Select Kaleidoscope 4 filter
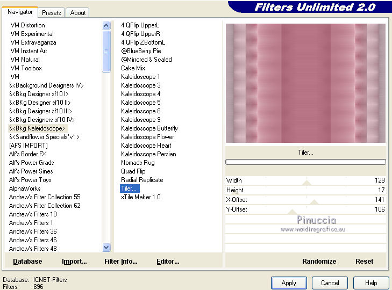Screen dimensions: 392x290 point(141,94)
